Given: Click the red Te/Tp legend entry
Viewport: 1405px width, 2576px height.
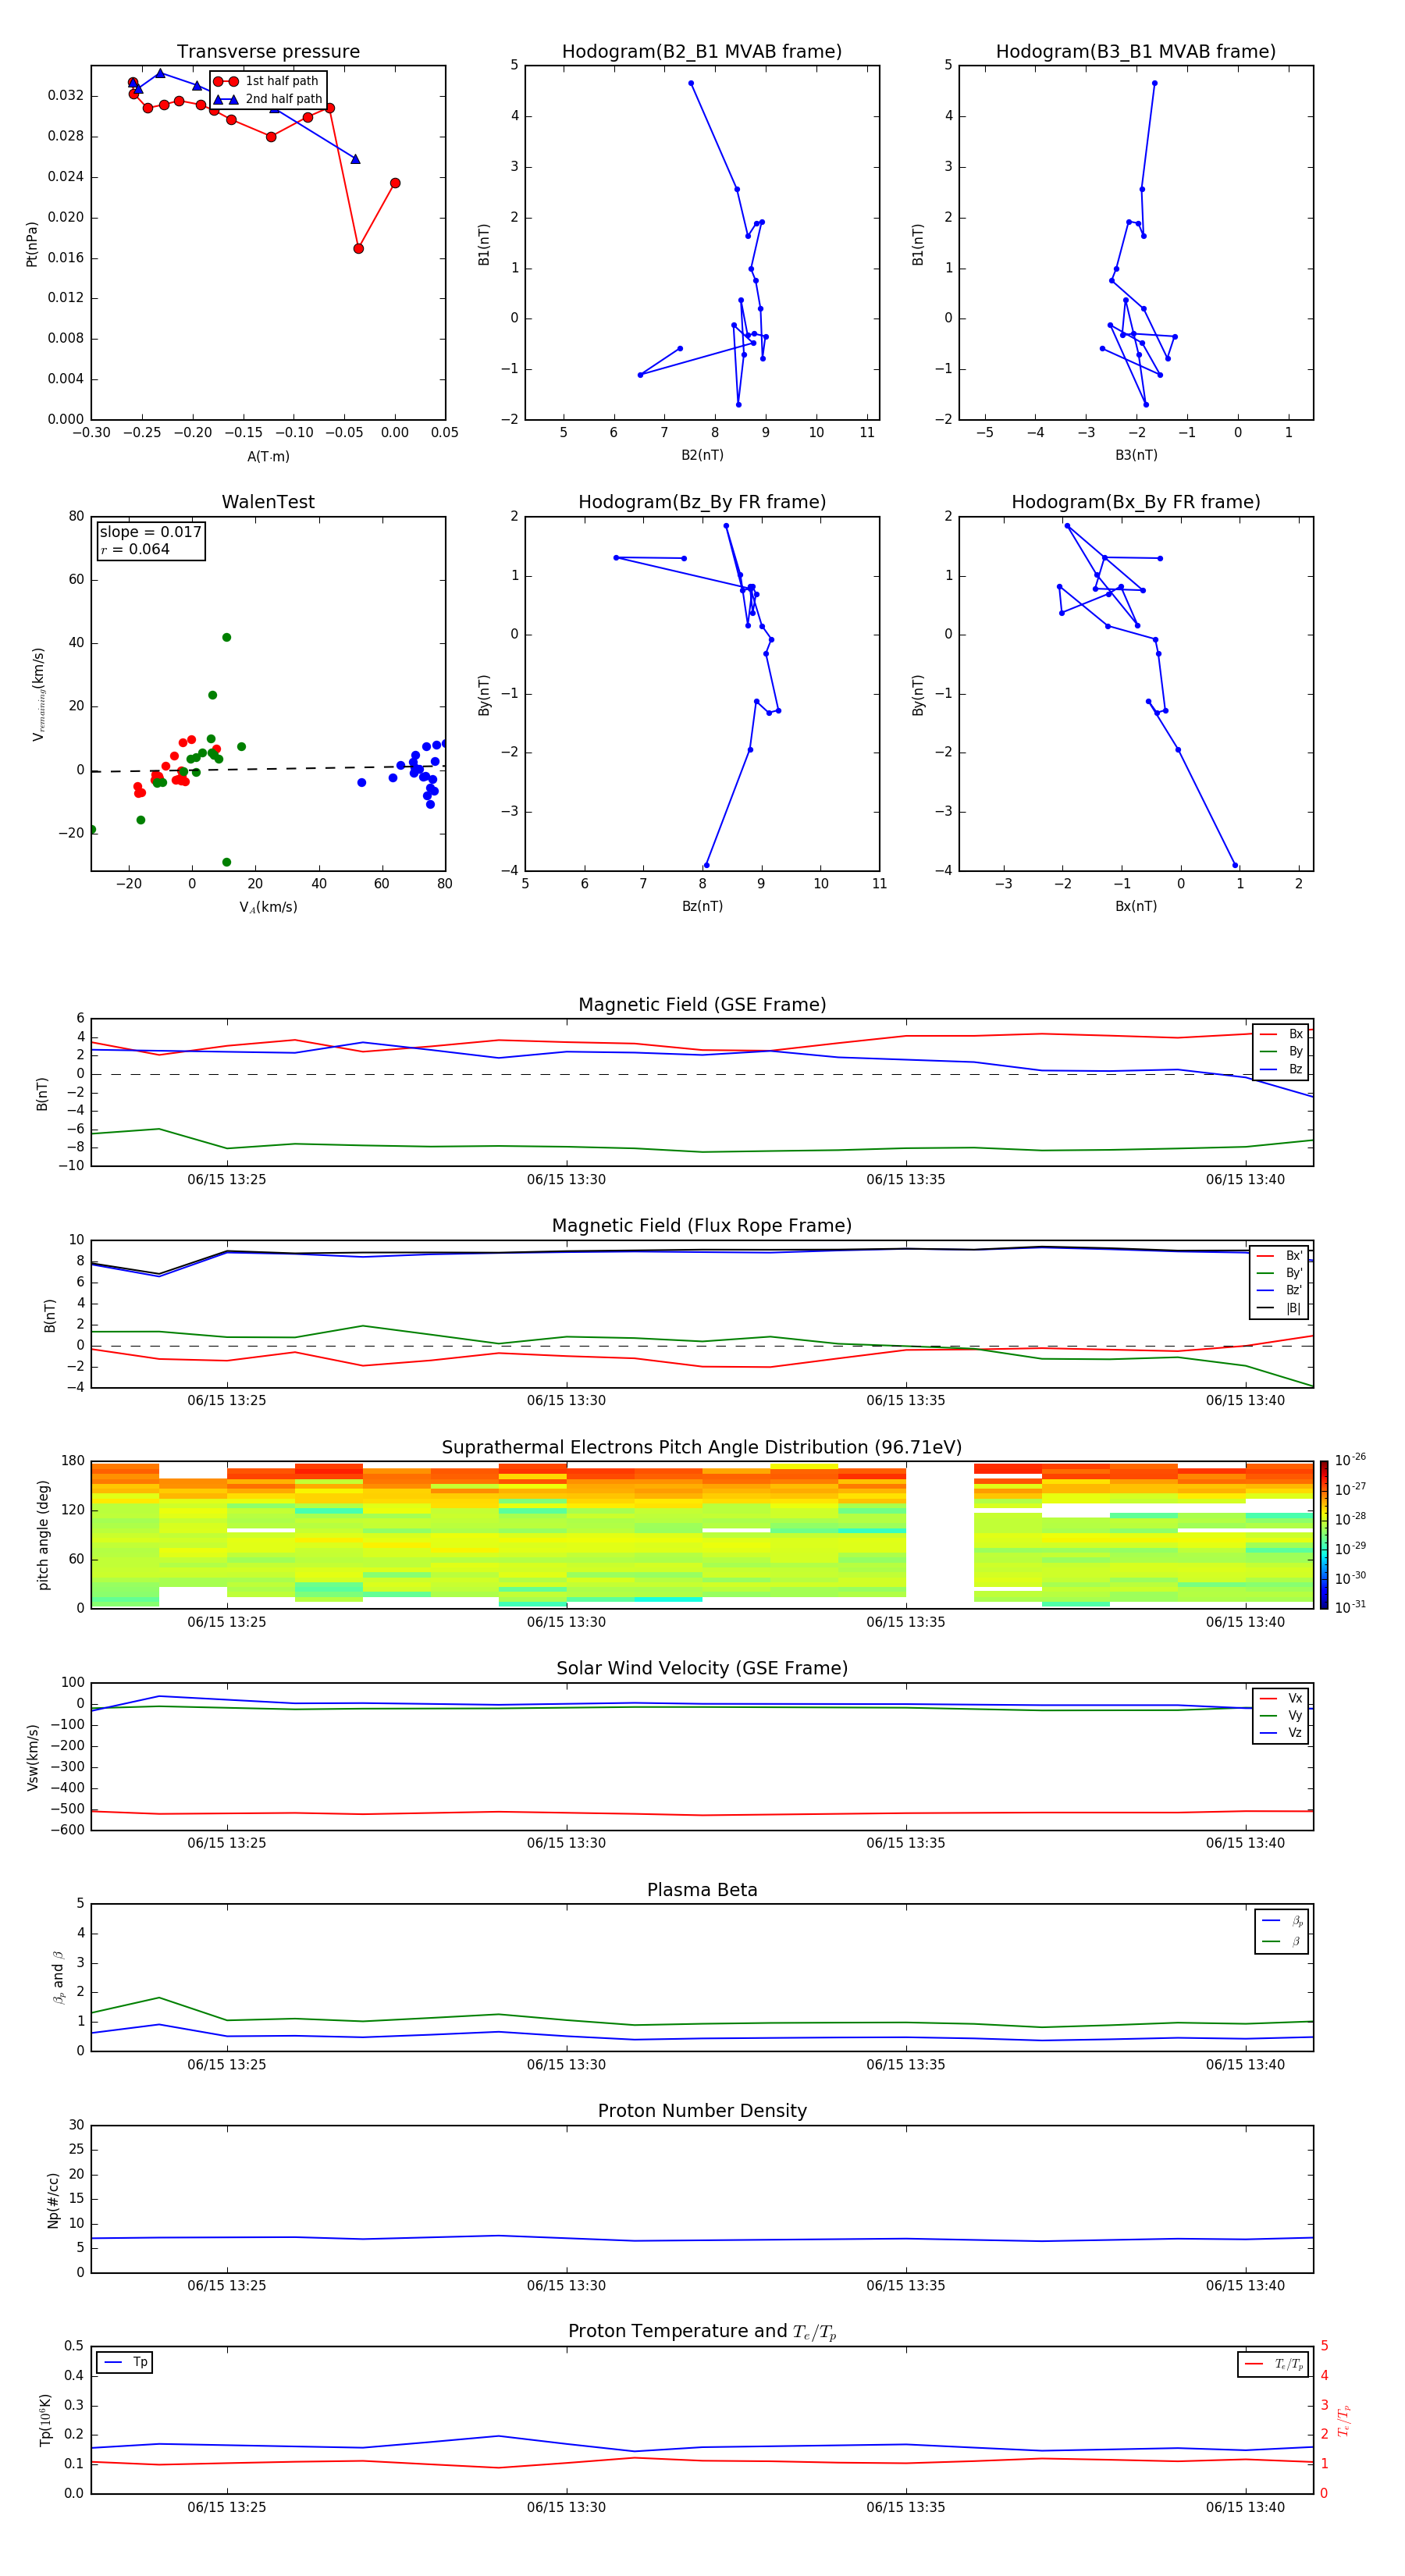Looking at the screenshot, I should coord(1273,2365).
